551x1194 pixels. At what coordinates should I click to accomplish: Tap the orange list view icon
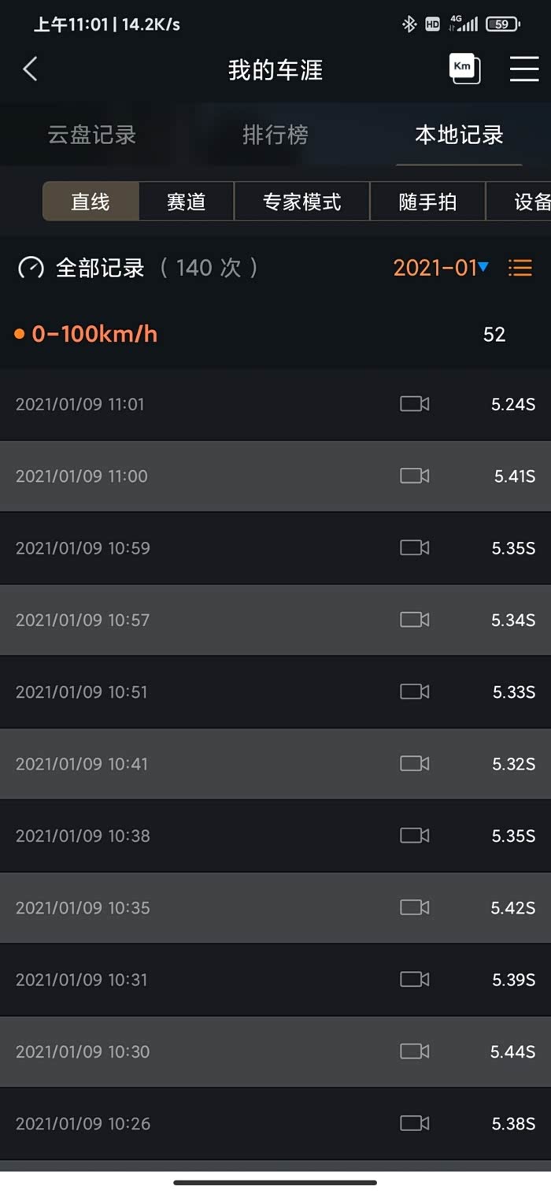520,268
